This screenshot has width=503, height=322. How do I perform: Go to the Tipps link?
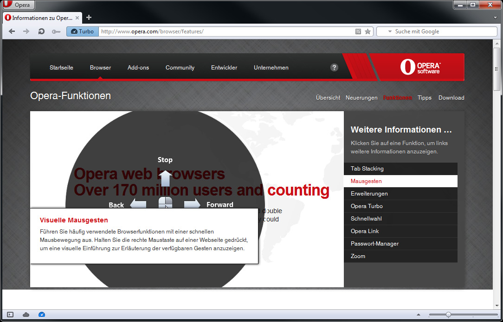425,98
